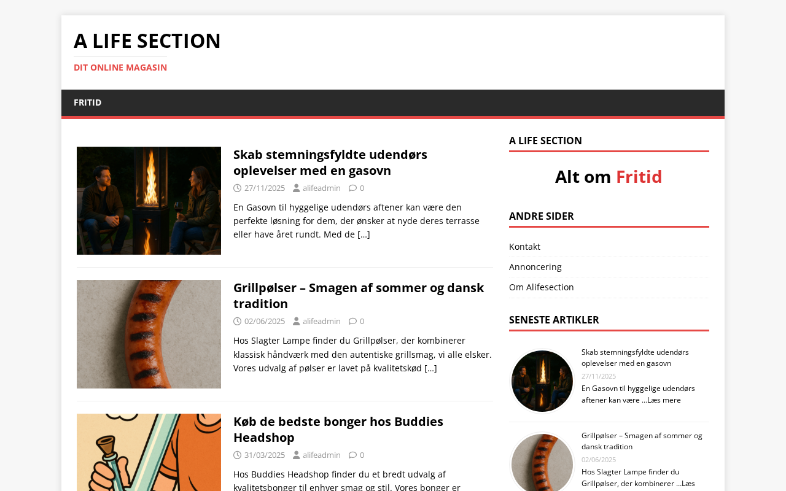Screen dimensions: 786x491
Task: Go to the A LIFE SECTION site title
Action: (147, 41)
